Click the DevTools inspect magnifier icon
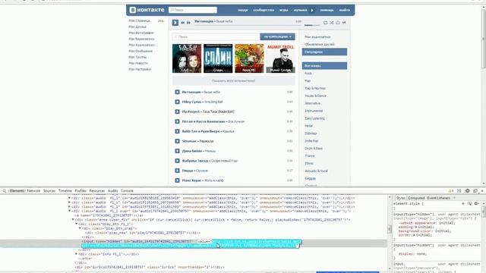 [x=5, y=191]
